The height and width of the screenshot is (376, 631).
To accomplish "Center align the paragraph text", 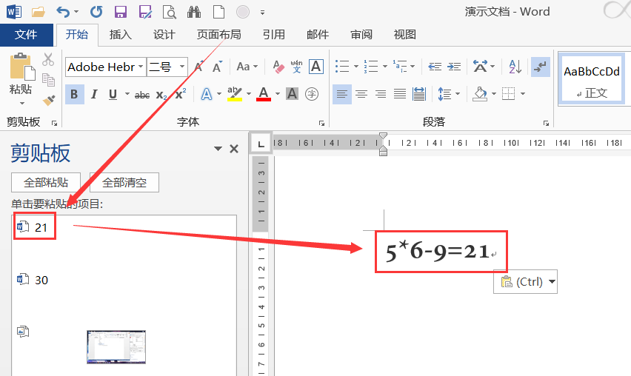I will point(361,94).
